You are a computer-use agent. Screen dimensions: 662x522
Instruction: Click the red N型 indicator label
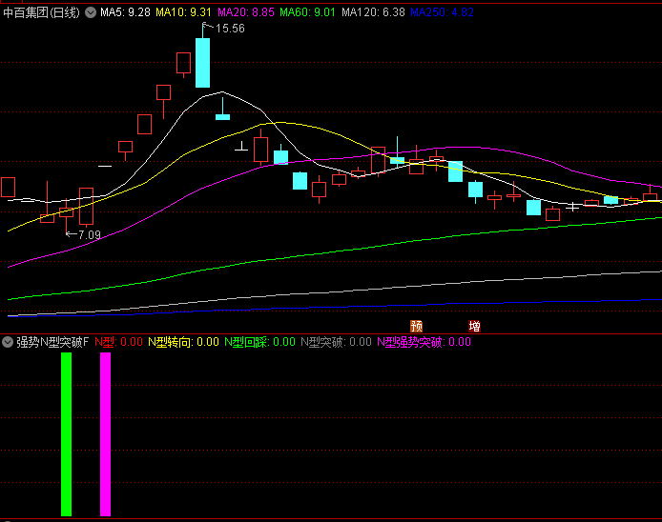[104, 342]
